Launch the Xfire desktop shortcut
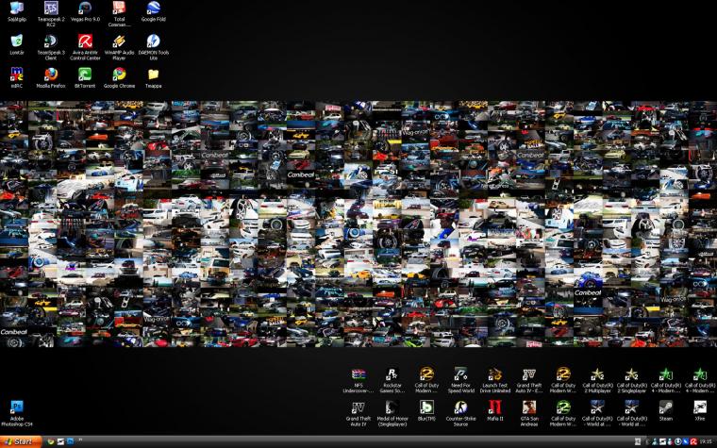This screenshot has height=448, width=717. [700, 411]
